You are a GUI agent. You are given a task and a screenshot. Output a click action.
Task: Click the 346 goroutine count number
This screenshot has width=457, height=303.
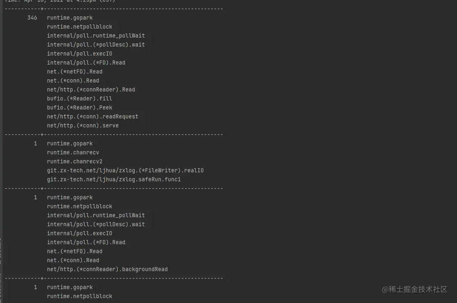tap(32, 18)
